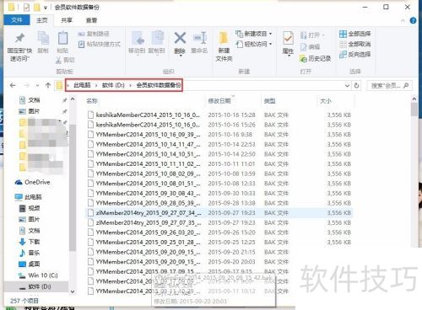Open the Easy access (轻松访问) dropdown

254,44
